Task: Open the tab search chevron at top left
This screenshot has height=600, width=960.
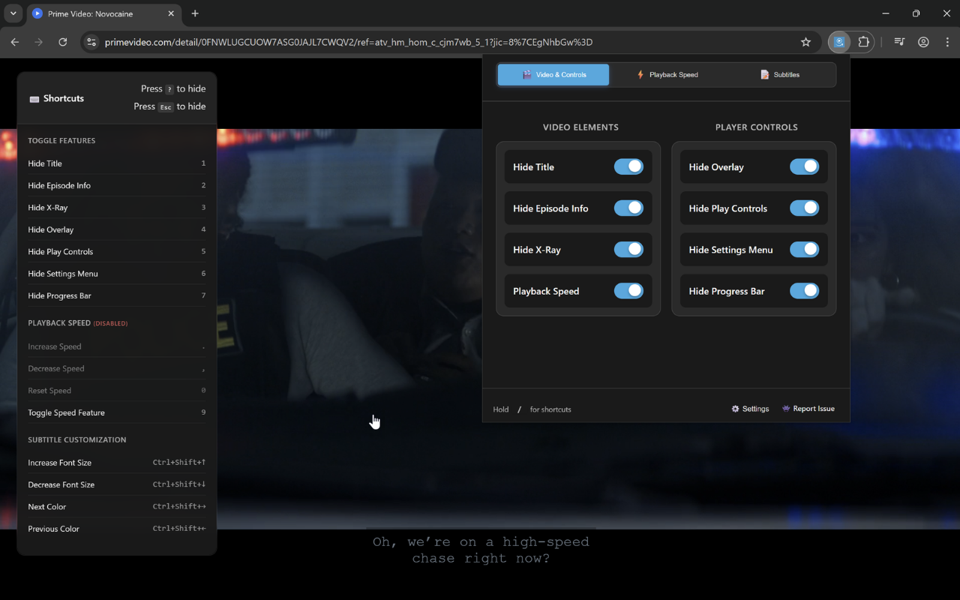Action: tap(12, 13)
